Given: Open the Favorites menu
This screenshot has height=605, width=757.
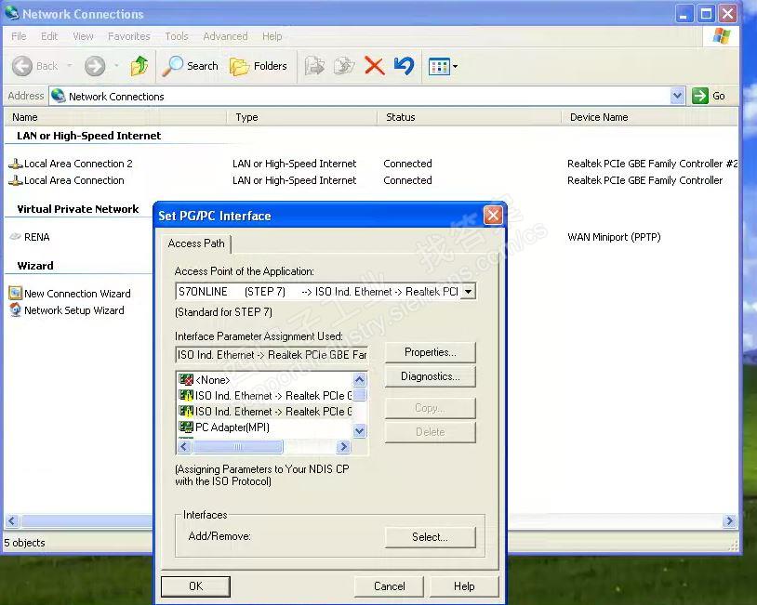Looking at the screenshot, I should (x=129, y=36).
